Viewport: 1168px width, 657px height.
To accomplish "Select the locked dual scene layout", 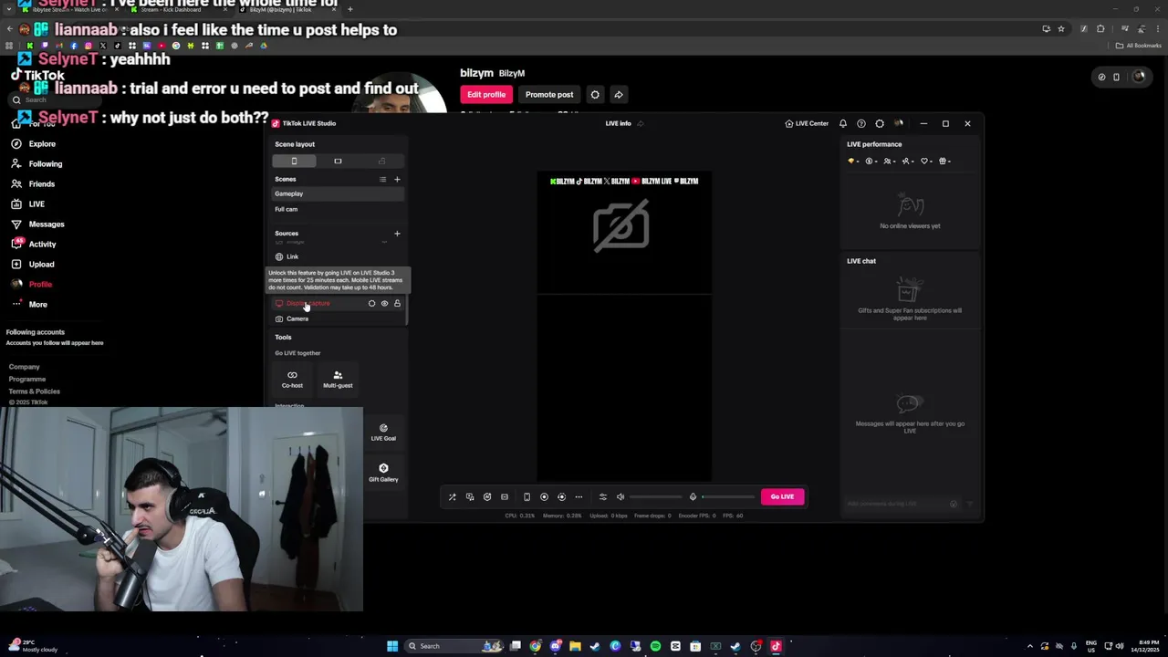I will (381, 162).
